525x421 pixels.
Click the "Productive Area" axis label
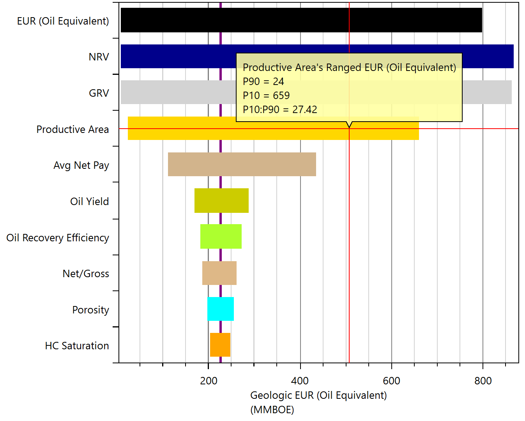tap(72, 129)
